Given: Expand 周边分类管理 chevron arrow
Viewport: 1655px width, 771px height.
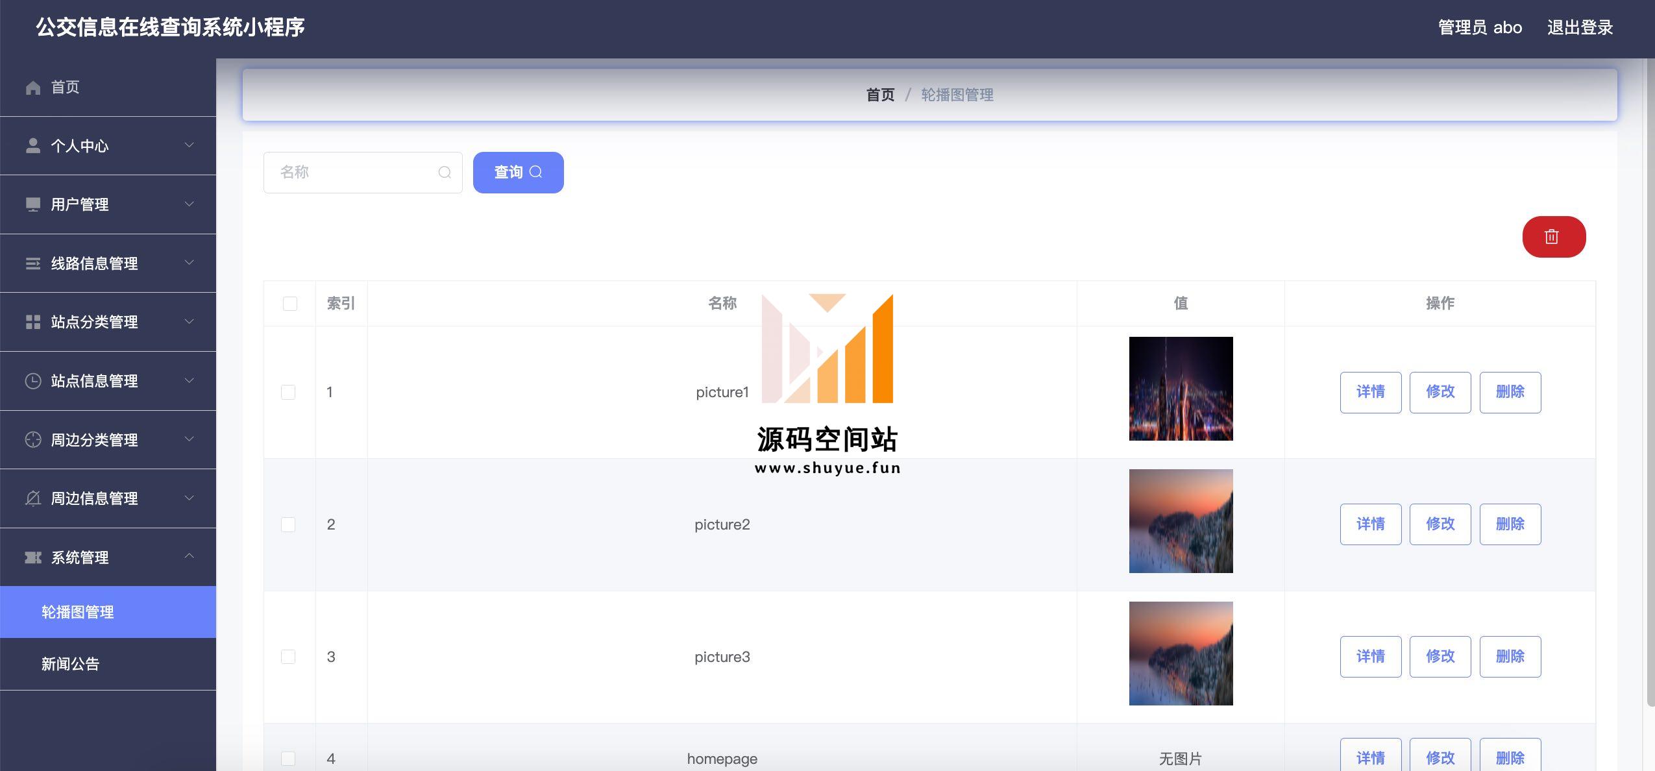Looking at the screenshot, I should [x=190, y=439].
